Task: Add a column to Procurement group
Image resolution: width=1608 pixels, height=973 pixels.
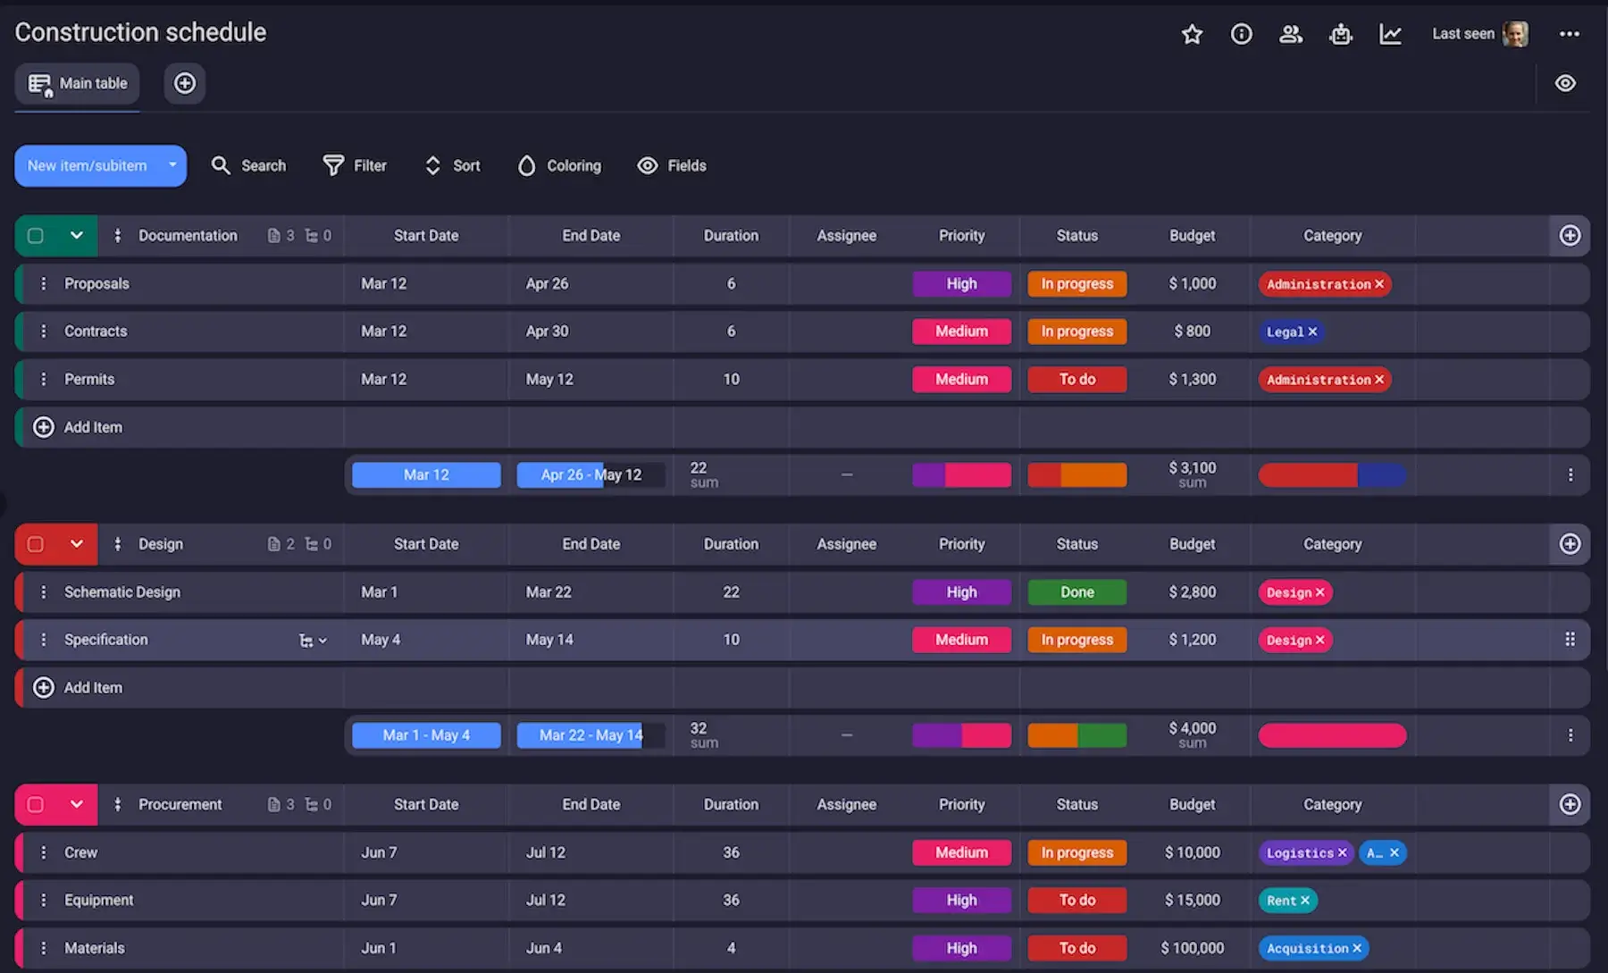Action: click(x=1570, y=804)
